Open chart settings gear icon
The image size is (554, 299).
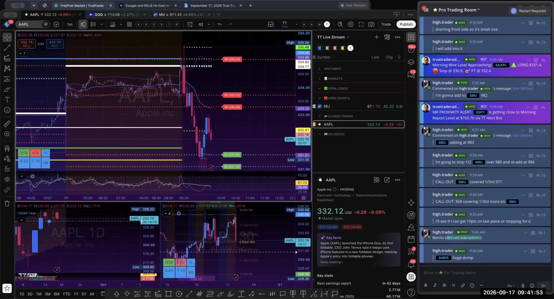coord(351,24)
